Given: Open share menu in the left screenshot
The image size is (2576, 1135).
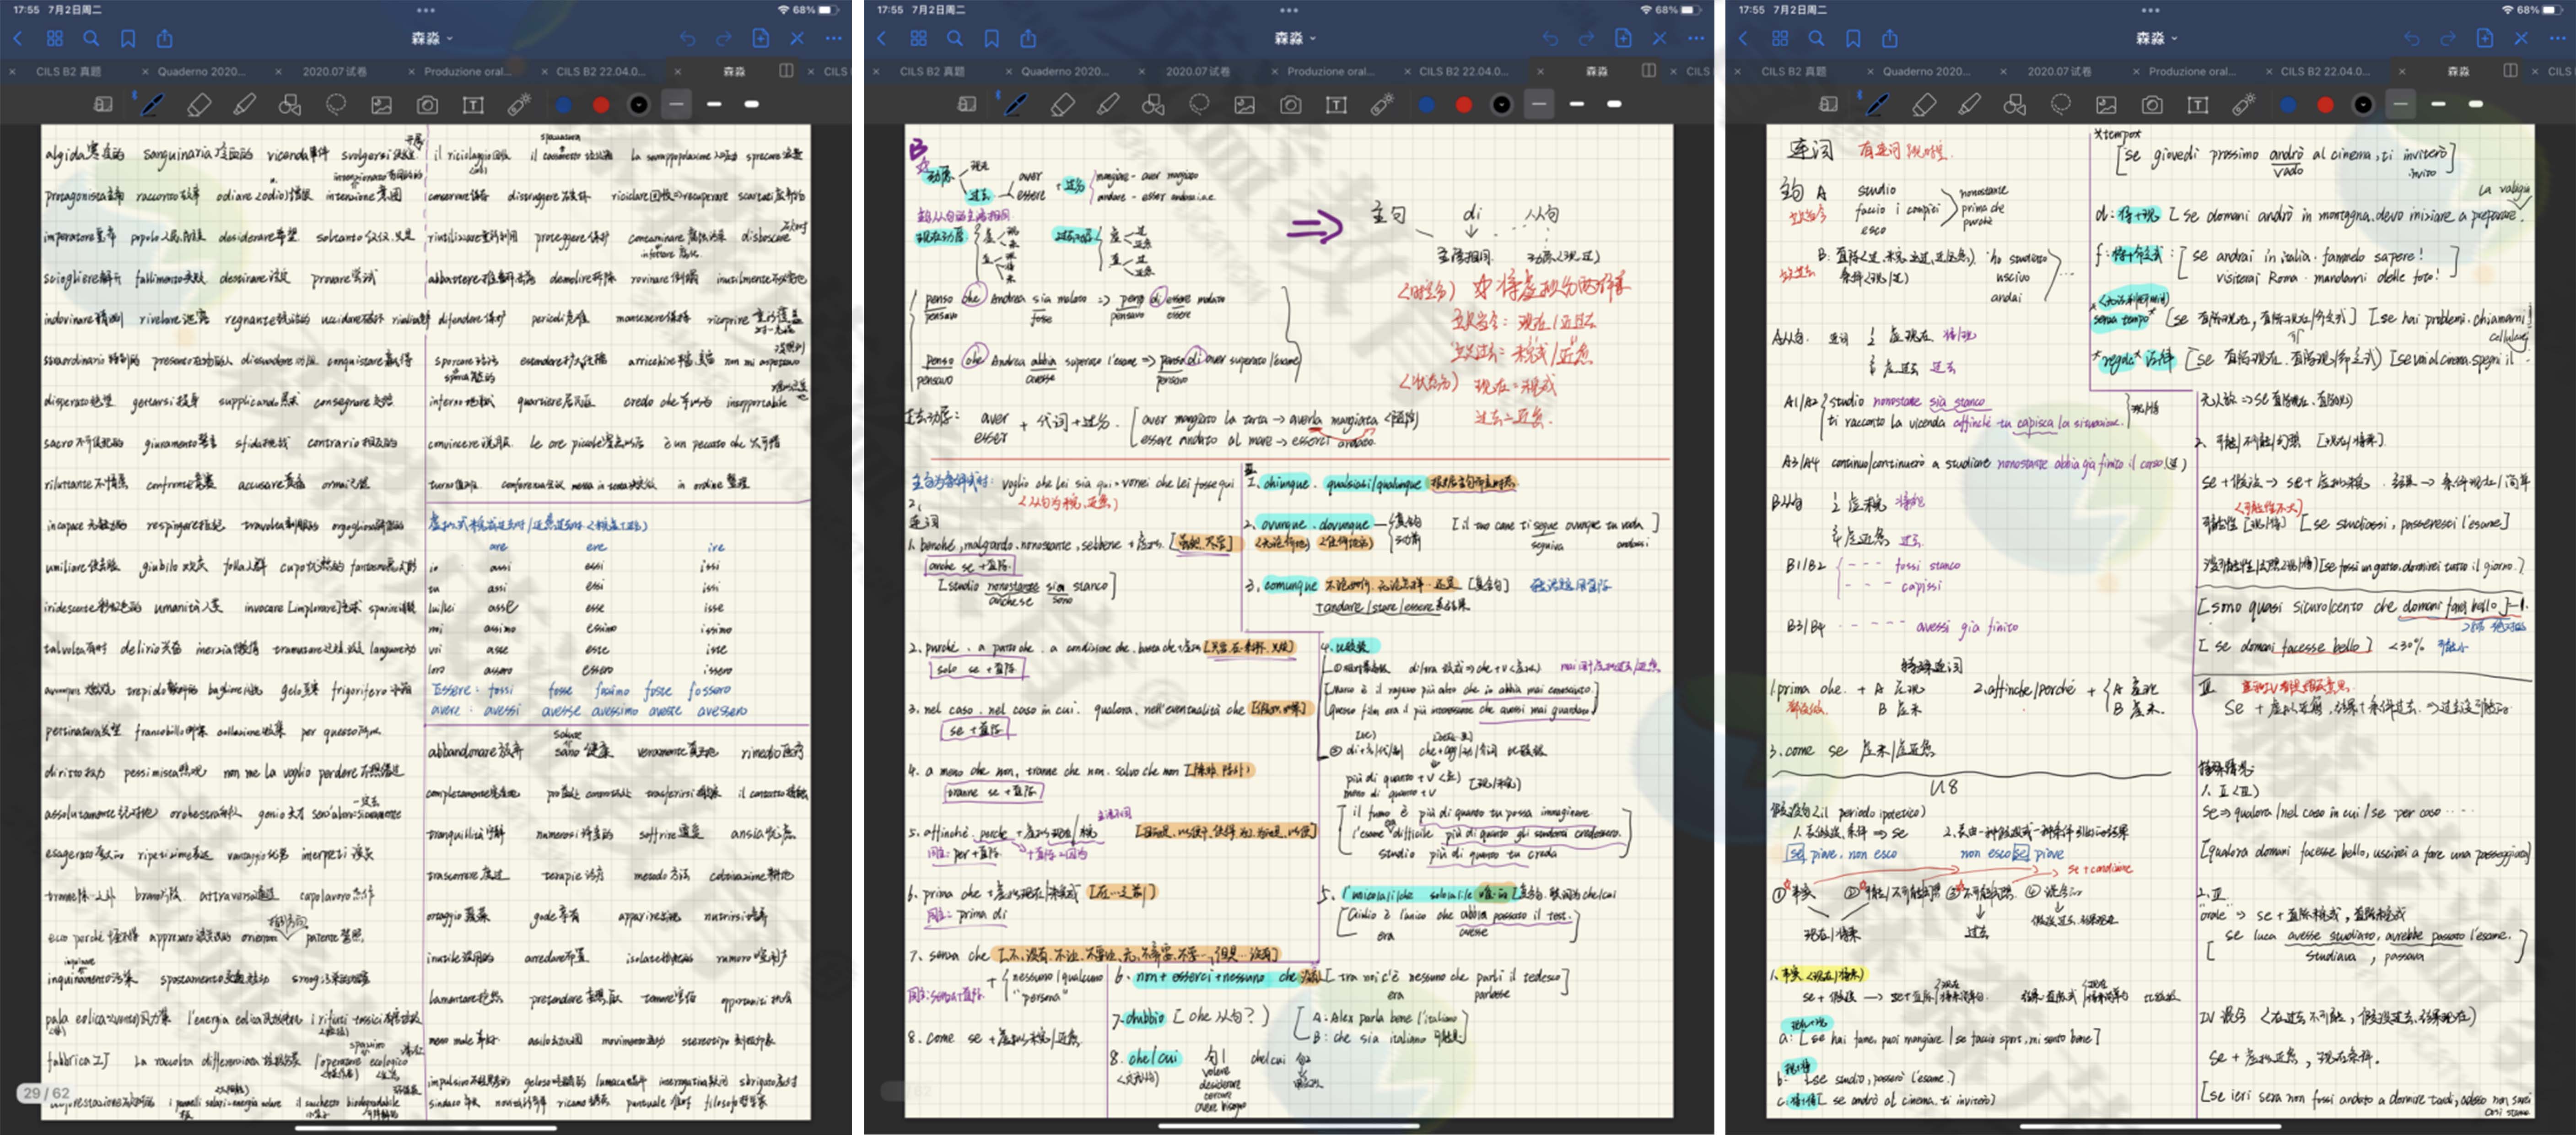Looking at the screenshot, I should (x=165, y=39).
